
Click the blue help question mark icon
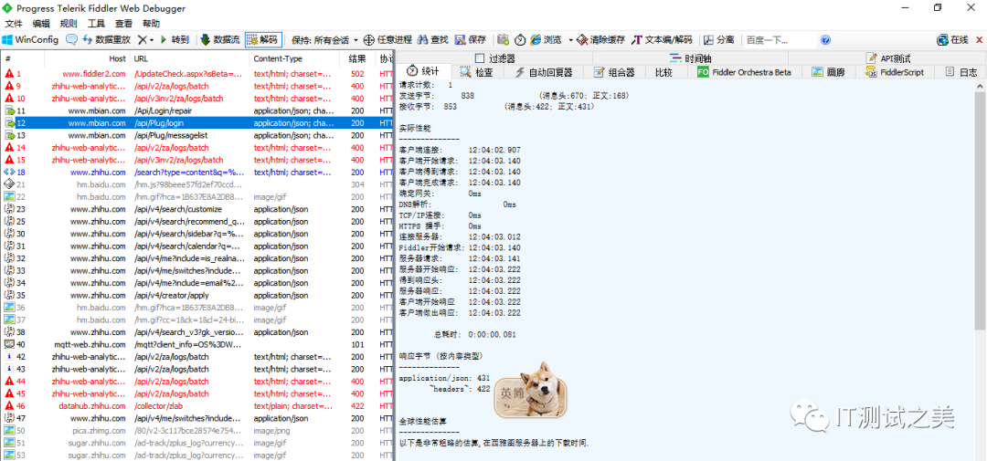tap(825, 40)
